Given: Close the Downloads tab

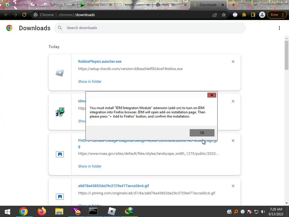Looking at the screenshot, I should pos(223,5).
